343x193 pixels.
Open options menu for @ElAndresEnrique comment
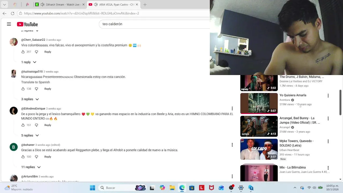click(232, 109)
